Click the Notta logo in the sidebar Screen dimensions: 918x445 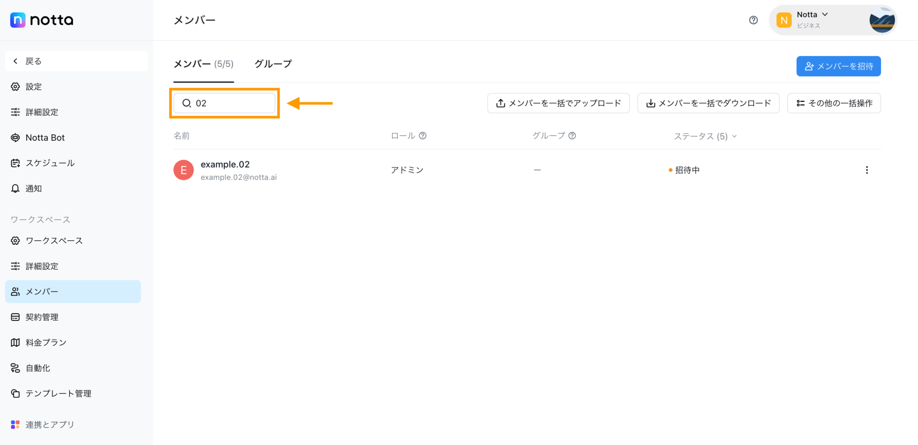pos(42,20)
